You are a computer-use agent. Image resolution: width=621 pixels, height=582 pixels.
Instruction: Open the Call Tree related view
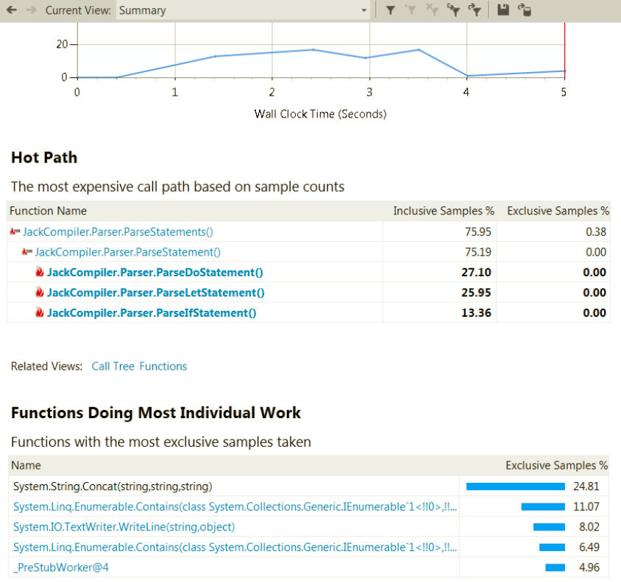tap(113, 366)
